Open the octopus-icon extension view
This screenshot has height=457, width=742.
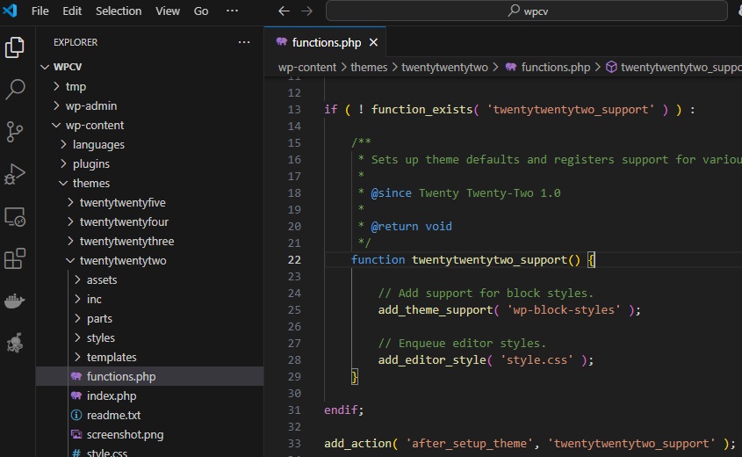click(15, 343)
